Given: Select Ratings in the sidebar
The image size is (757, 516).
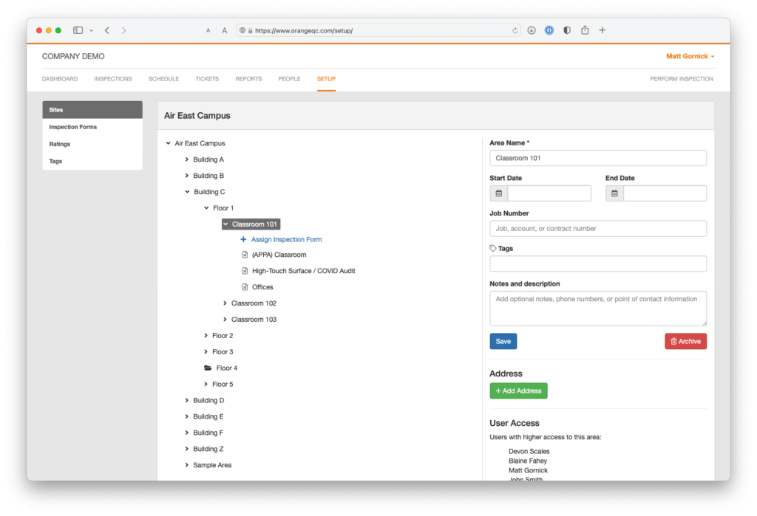Looking at the screenshot, I should click(58, 143).
